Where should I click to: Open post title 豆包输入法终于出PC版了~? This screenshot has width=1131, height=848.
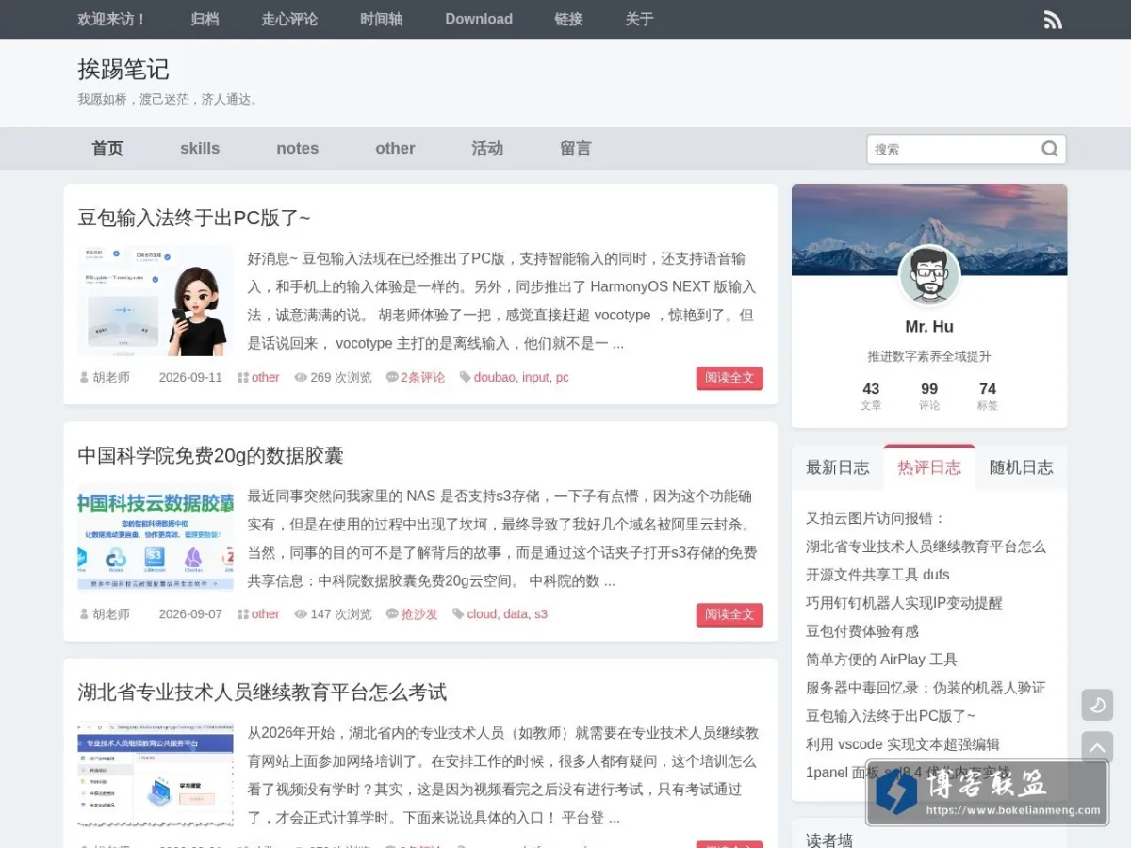tap(194, 218)
